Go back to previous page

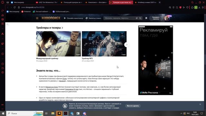point(8,7)
